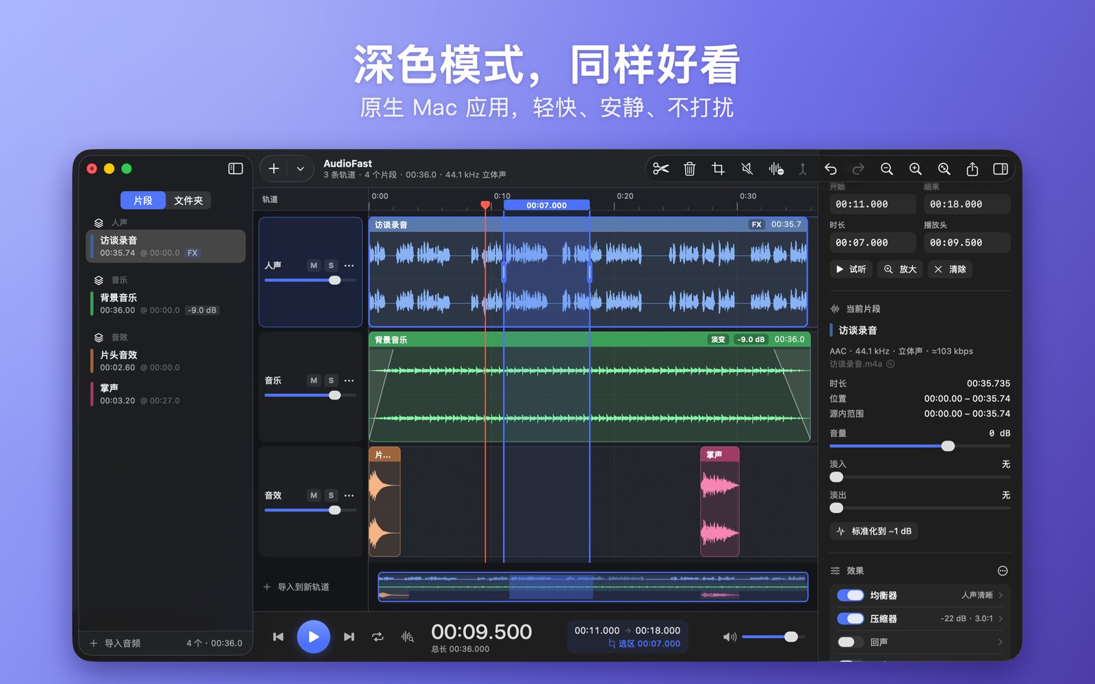Viewport: 1095px width, 684px height.
Task: Open more options for 音效 track
Action: (x=349, y=495)
